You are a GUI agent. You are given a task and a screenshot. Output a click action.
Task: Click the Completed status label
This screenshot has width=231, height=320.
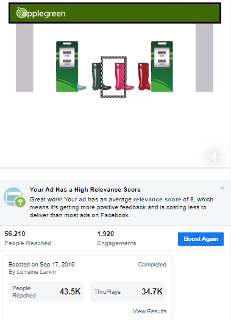point(152,265)
